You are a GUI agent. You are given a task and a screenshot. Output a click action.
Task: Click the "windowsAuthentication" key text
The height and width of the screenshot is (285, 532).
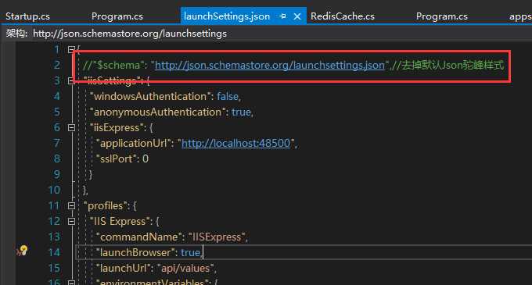point(149,97)
